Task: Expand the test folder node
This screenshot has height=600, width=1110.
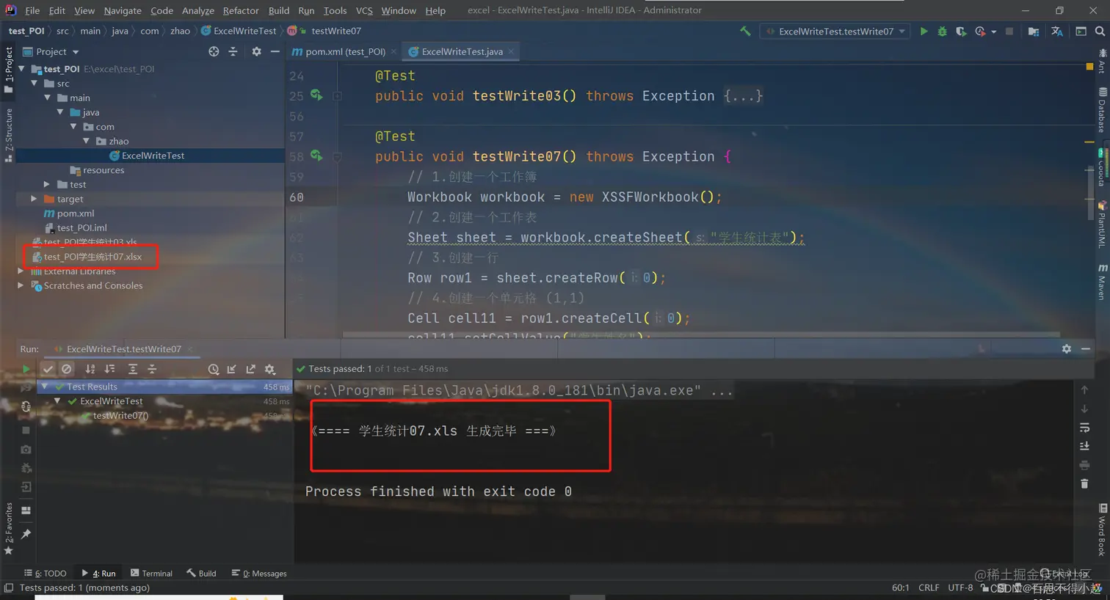Action: [47, 185]
